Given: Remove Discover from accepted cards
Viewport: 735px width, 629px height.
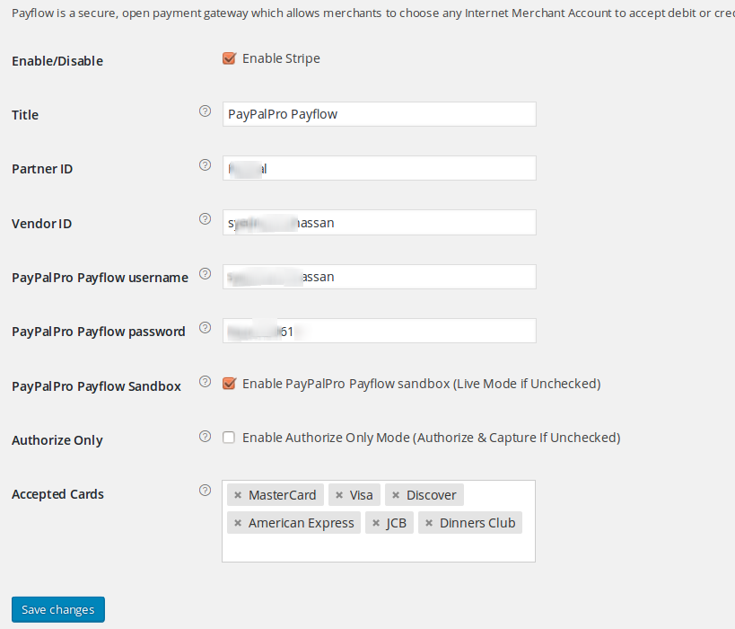Looking at the screenshot, I should (x=396, y=495).
